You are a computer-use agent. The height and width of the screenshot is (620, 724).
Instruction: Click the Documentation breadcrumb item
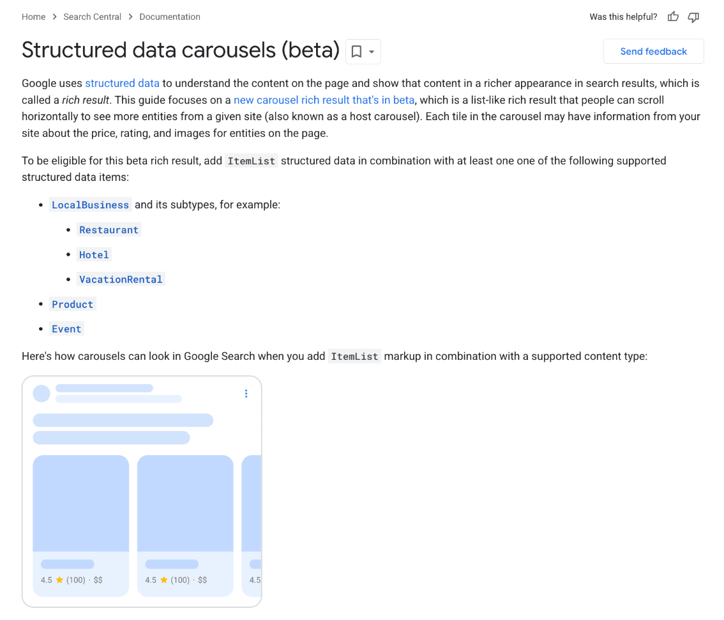(x=169, y=17)
